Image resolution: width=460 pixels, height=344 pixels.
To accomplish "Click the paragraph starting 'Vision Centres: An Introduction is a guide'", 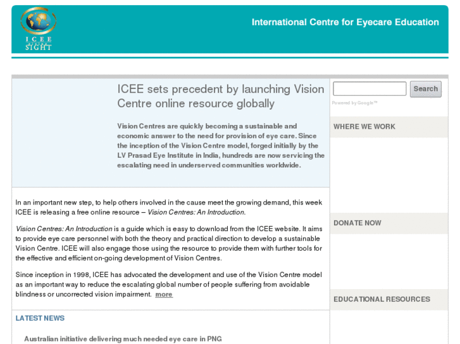I will tap(169, 243).
